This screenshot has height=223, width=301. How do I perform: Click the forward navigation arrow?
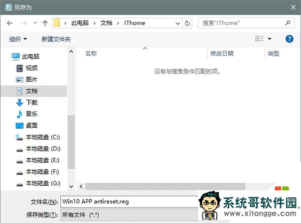(24, 23)
